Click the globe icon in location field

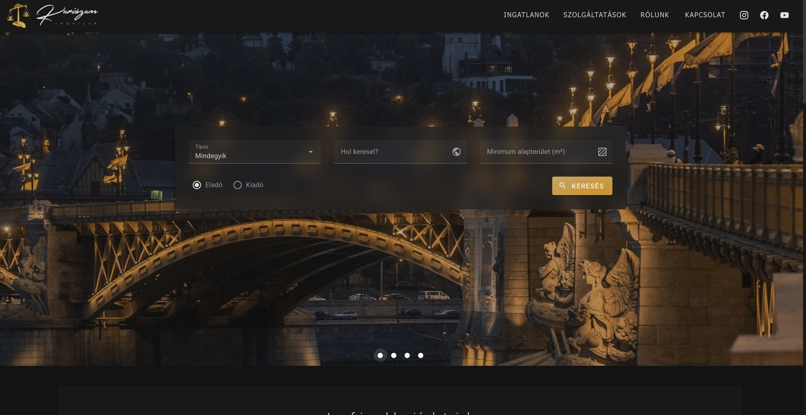[x=456, y=152]
